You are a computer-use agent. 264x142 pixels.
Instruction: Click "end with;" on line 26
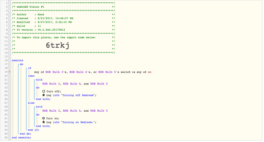[x=43, y=99]
